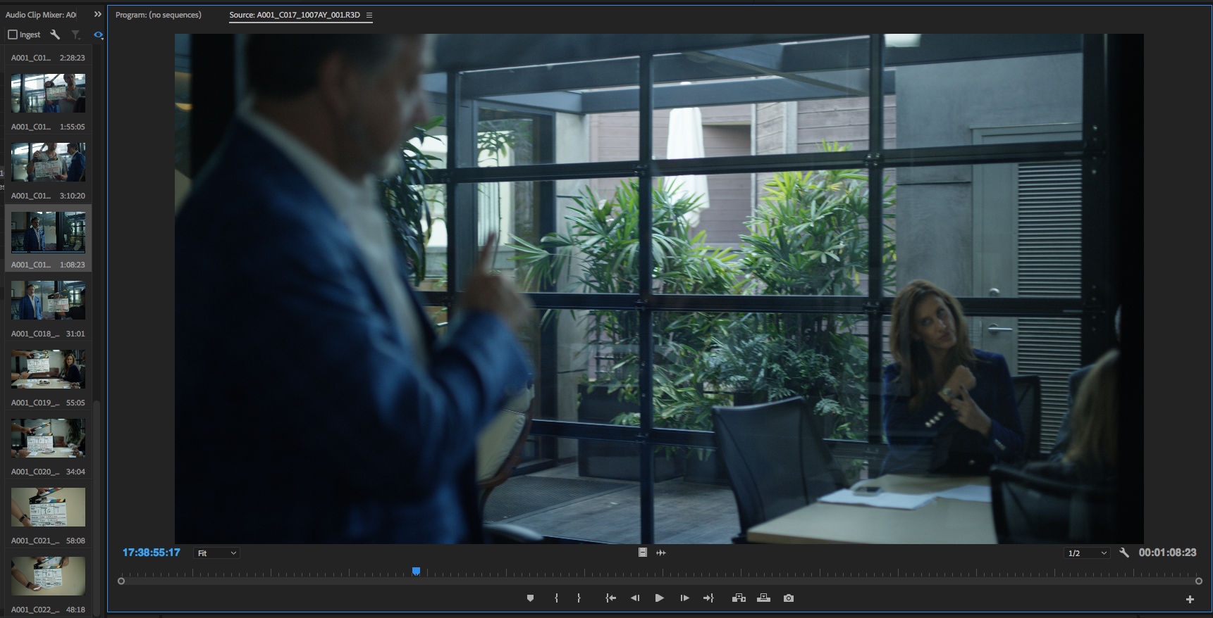Image resolution: width=1213 pixels, height=618 pixels.
Task: Click the Add Marker button
Action: [x=530, y=598]
